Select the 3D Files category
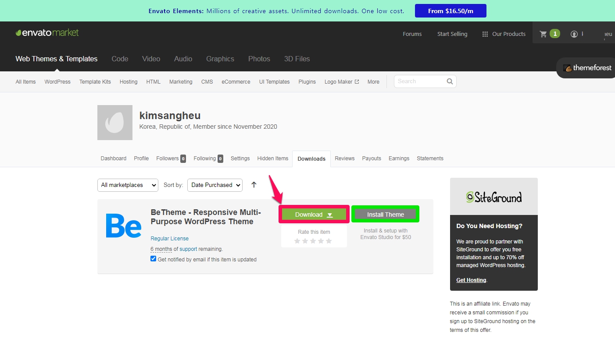Screen dimensions: 615x338 297,59
